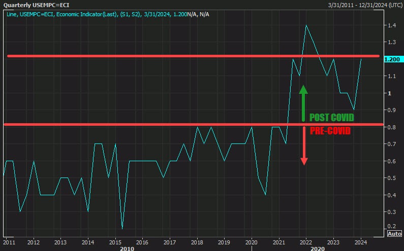Click the 2010 decade label
This screenshot has width=404, height=251.
(127, 248)
